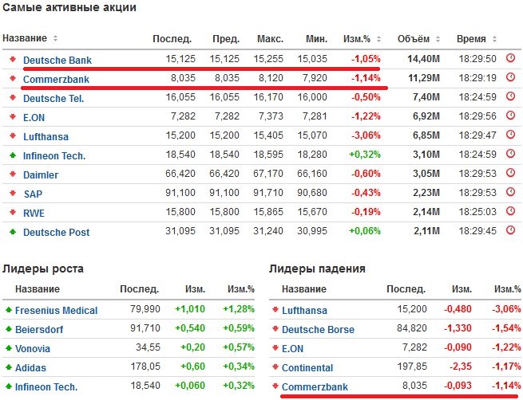Click red down arrow next to Deutsche Bank
523x400 pixels.
12,59
